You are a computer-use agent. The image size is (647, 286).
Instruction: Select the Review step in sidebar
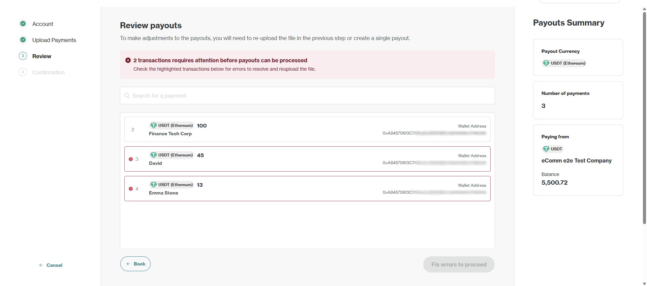tap(42, 56)
